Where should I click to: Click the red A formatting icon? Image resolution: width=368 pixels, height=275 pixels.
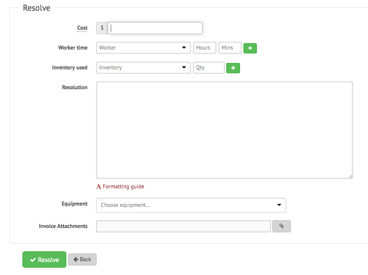(x=99, y=187)
